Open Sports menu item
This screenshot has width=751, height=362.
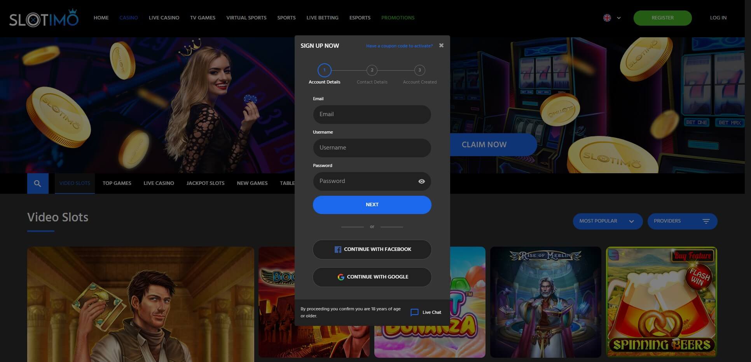pyautogui.click(x=286, y=18)
